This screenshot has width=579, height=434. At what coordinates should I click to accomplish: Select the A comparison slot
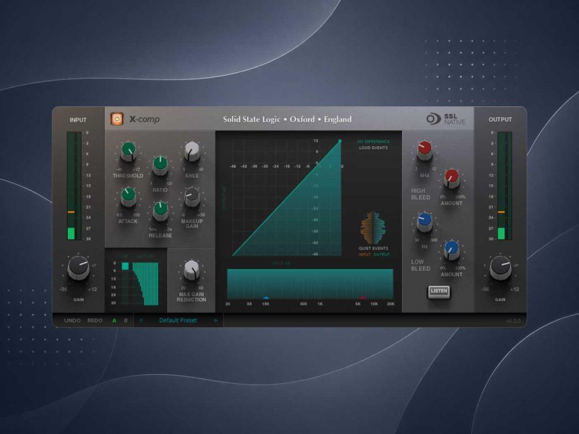pos(114,320)
